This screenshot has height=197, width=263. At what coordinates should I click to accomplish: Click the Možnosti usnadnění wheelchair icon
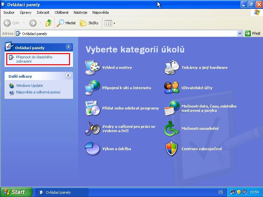[x=171, y=128]
